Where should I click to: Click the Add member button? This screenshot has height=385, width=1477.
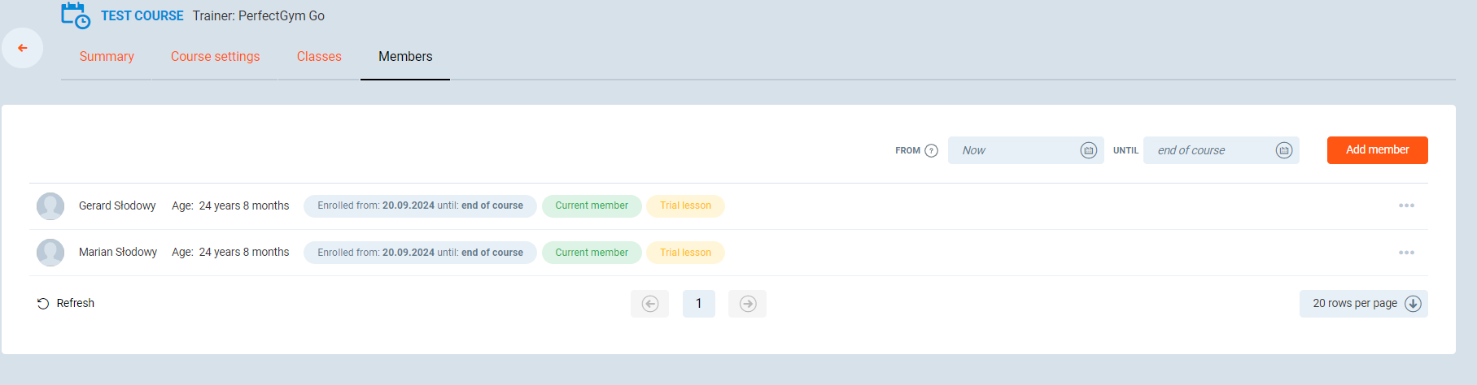coord(1377,150)
